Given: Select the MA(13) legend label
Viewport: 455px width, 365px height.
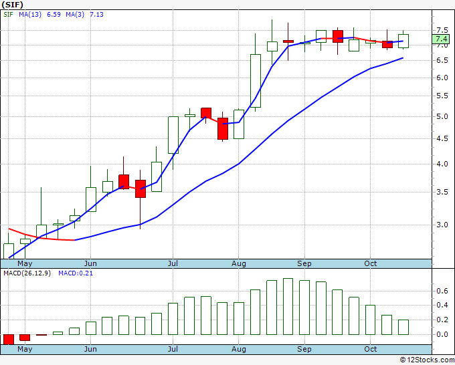Looking at the screenshot, I should point(30,15).
